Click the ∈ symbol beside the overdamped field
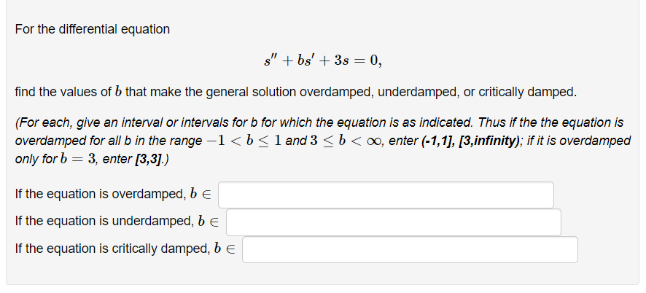Viewport: 646px width, 293px height. [206, 195]
